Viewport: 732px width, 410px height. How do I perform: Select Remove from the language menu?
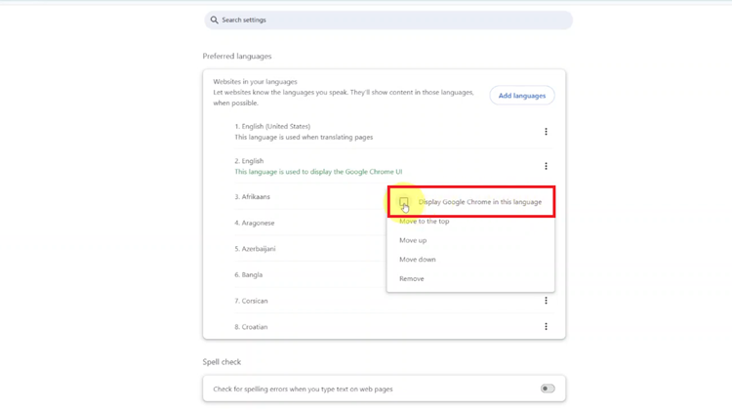click(411, 279)
